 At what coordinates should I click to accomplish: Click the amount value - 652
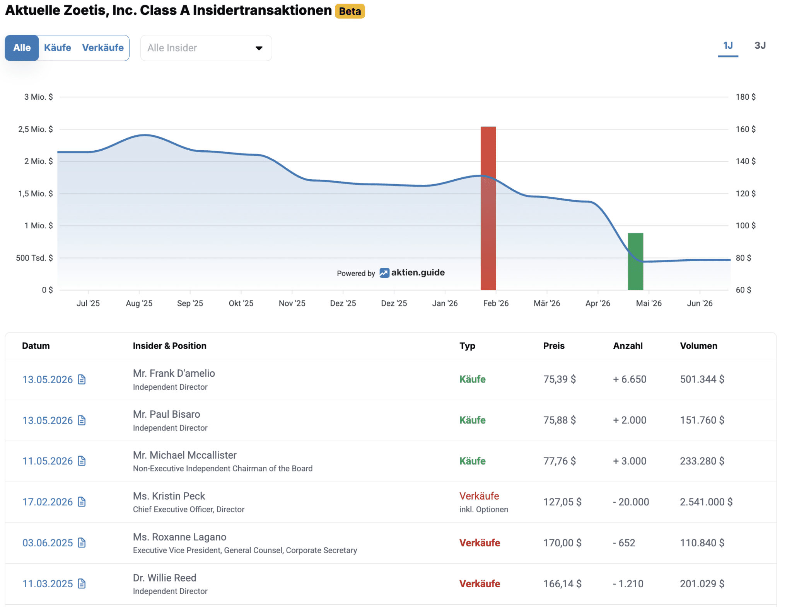624,543
